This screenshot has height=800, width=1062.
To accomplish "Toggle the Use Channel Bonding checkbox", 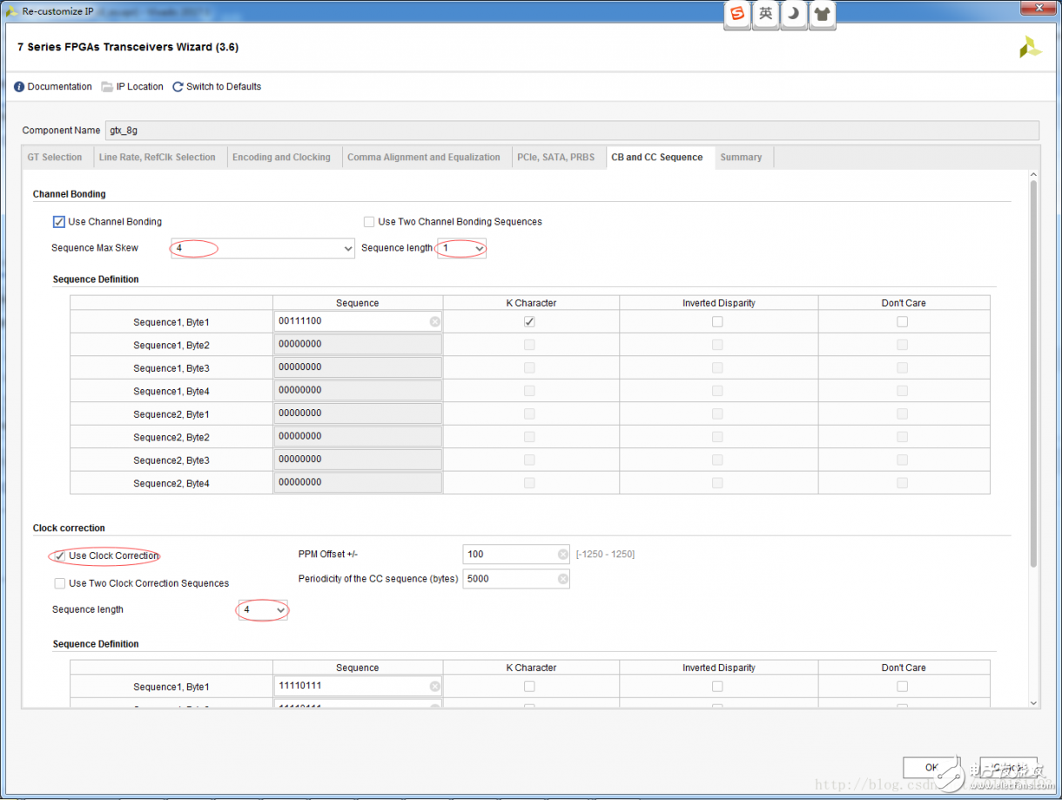I will 59,222.
